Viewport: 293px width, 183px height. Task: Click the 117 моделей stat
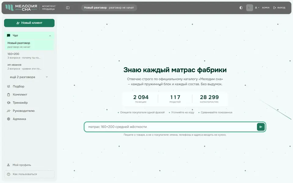[x=175, y=99]
